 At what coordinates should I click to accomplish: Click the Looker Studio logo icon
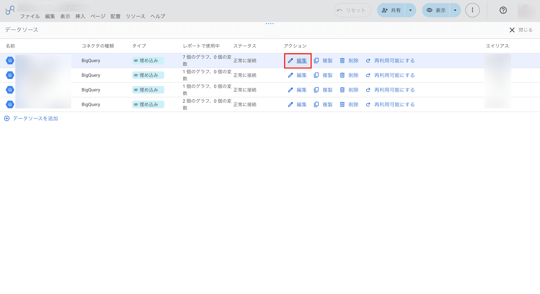tap(10, 10)
